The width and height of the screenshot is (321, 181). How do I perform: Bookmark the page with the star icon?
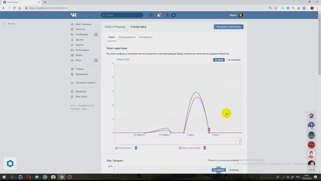(x=275, y=8)
